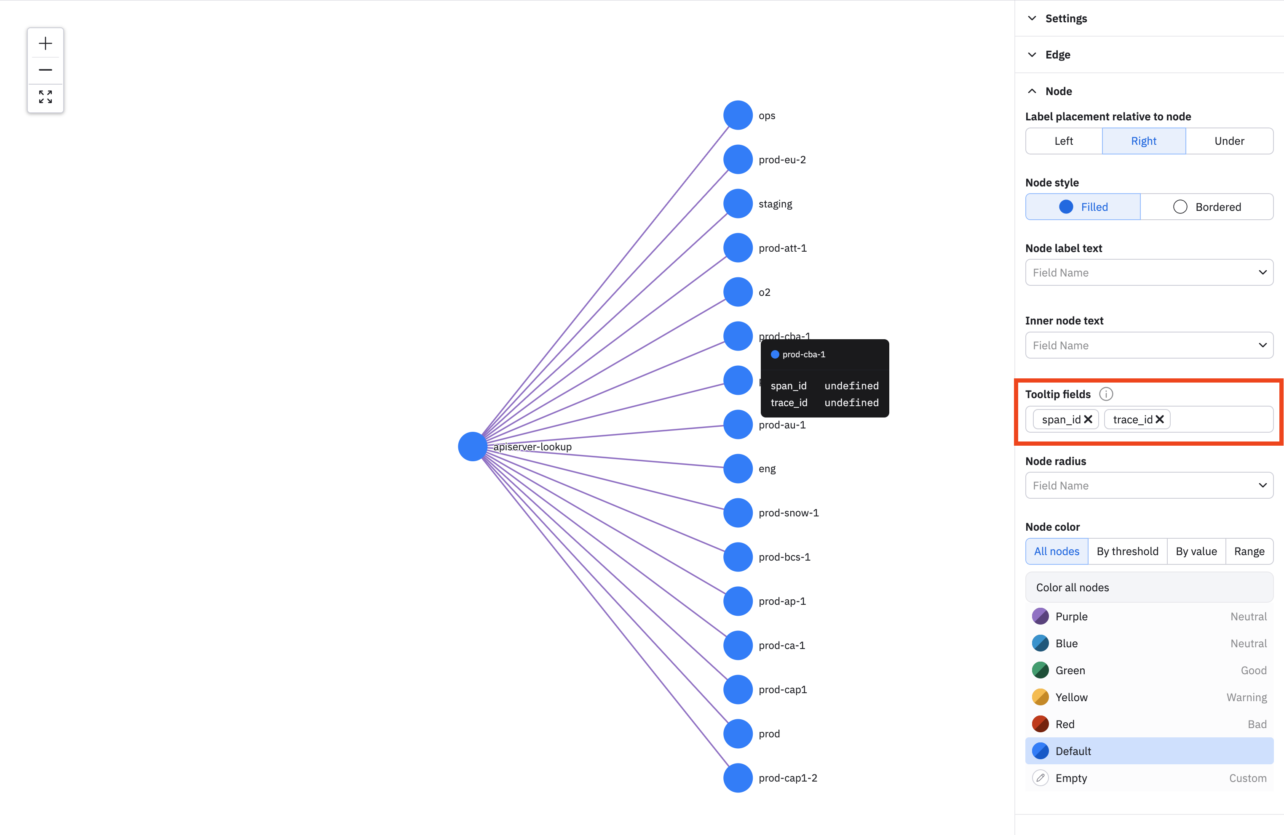Viewport: 1284px width, 835px height.
Task: Open the Inner node text dropdown
Action: [x=1149, y=346]
